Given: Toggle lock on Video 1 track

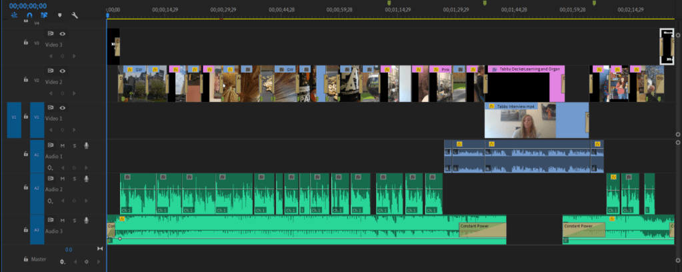Looking at the screenshot, I should 25,115.
